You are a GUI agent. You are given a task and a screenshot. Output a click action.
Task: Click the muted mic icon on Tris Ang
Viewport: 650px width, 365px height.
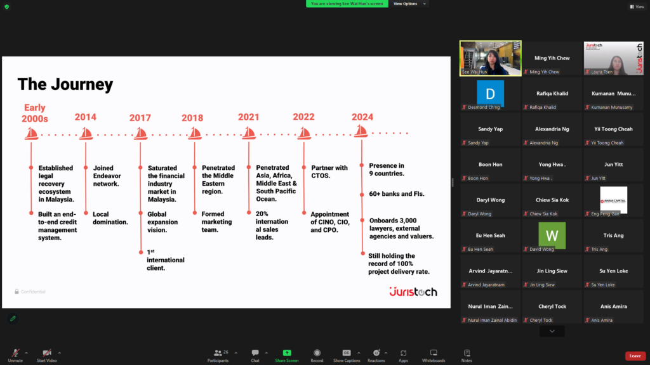pos(587,249)
